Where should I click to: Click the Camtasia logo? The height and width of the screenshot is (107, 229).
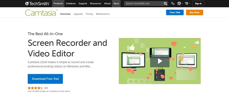coord(41,13)
